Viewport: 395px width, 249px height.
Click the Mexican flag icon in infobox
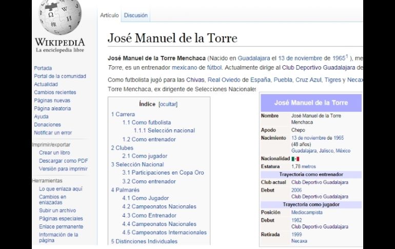click(295, 159)
